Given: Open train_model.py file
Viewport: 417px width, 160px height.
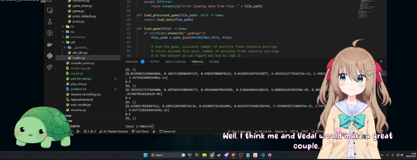Looking at the screenshot, I should (x=81, y=105).
